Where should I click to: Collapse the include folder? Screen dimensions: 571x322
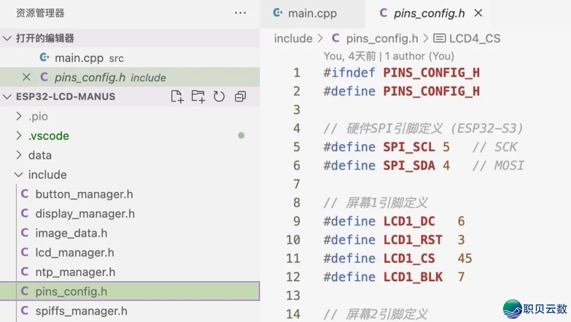[x=47, y=175]
